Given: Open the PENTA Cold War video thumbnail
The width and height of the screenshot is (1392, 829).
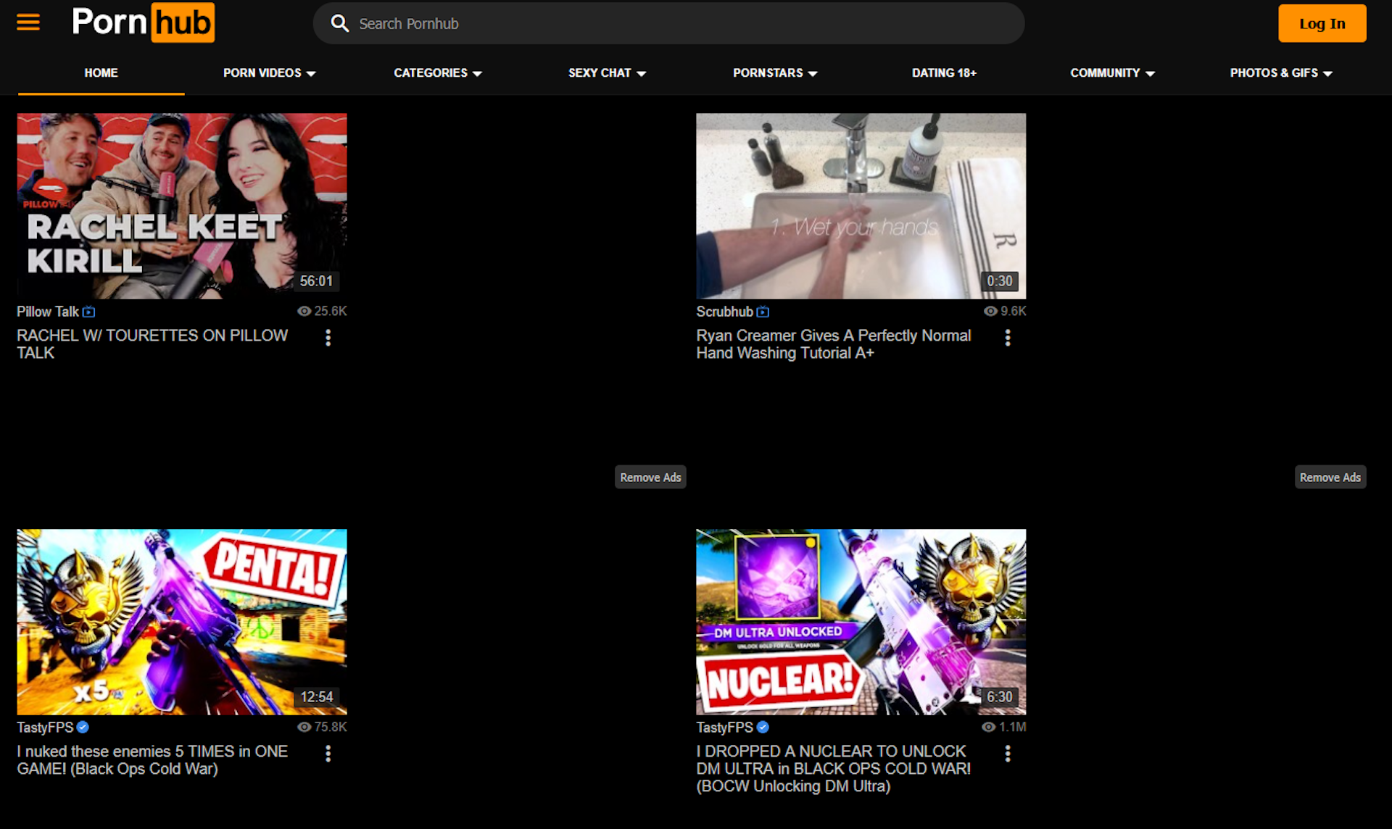Looking at the screenshot, I should (x=182, y=621).
